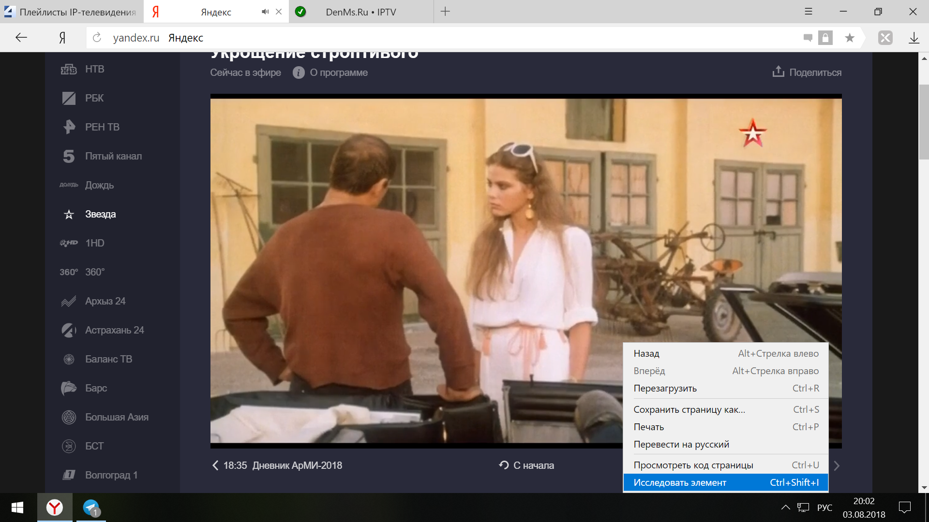929x522 pixels.
Task: Click the Yandex home Я icon
Action: click(62, 38)
